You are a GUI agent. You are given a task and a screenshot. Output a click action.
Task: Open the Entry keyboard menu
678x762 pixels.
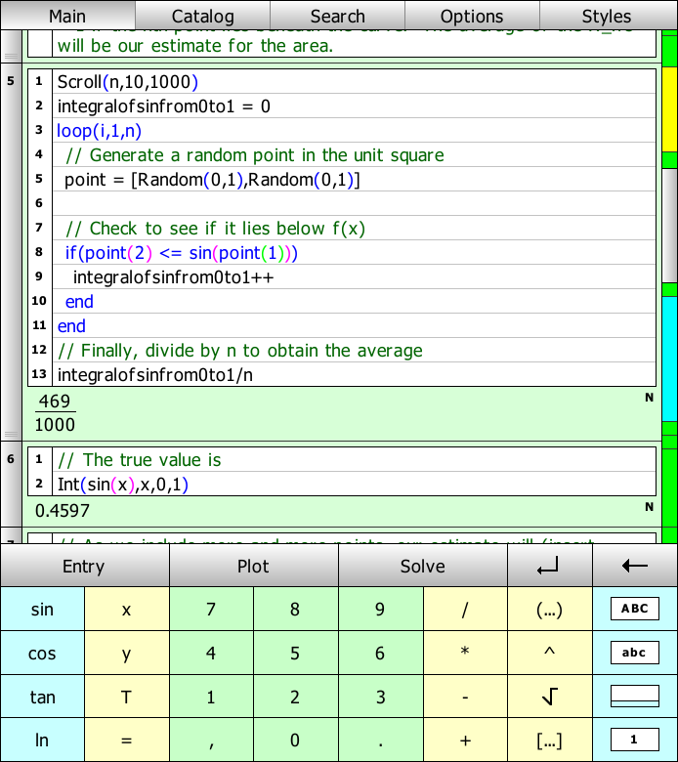click(84, 567)
